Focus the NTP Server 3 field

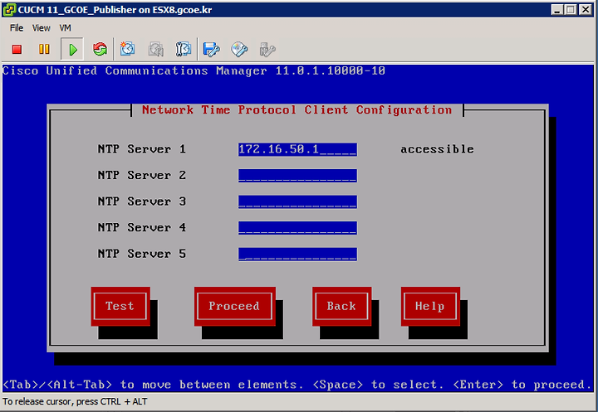click(x=297, y=201)
